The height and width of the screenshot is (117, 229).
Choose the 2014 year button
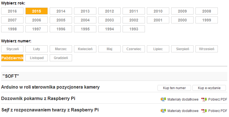[61, 11]
